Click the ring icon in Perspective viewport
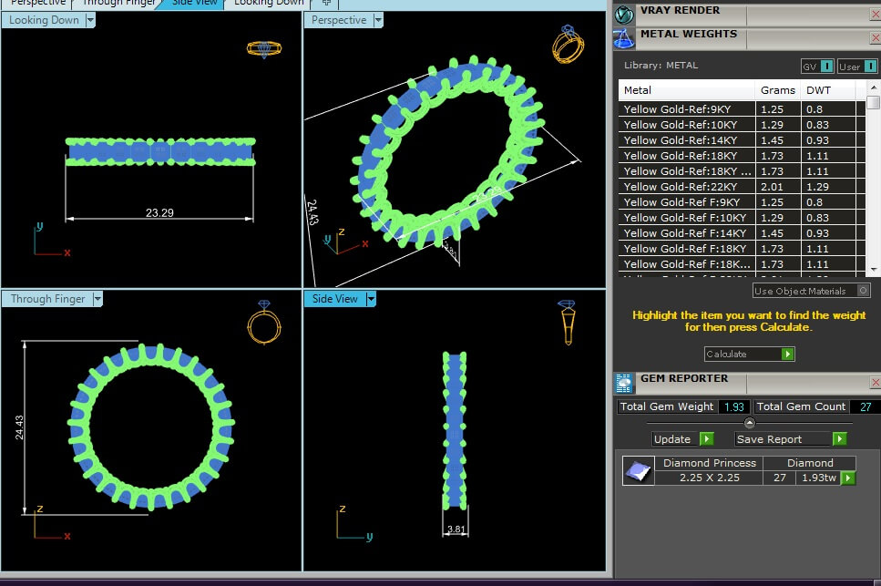Image resolution: width=881 pixels, height=586 pixels. click(568, 46)
